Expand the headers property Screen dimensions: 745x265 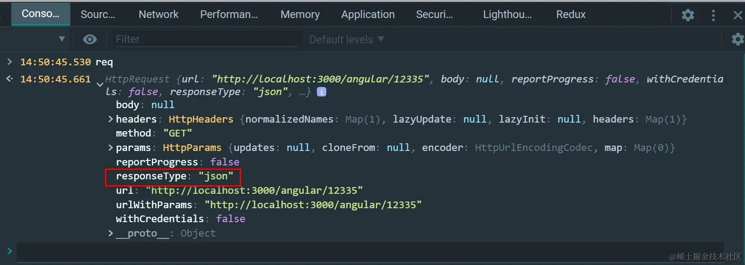click(x=110, y=119)
